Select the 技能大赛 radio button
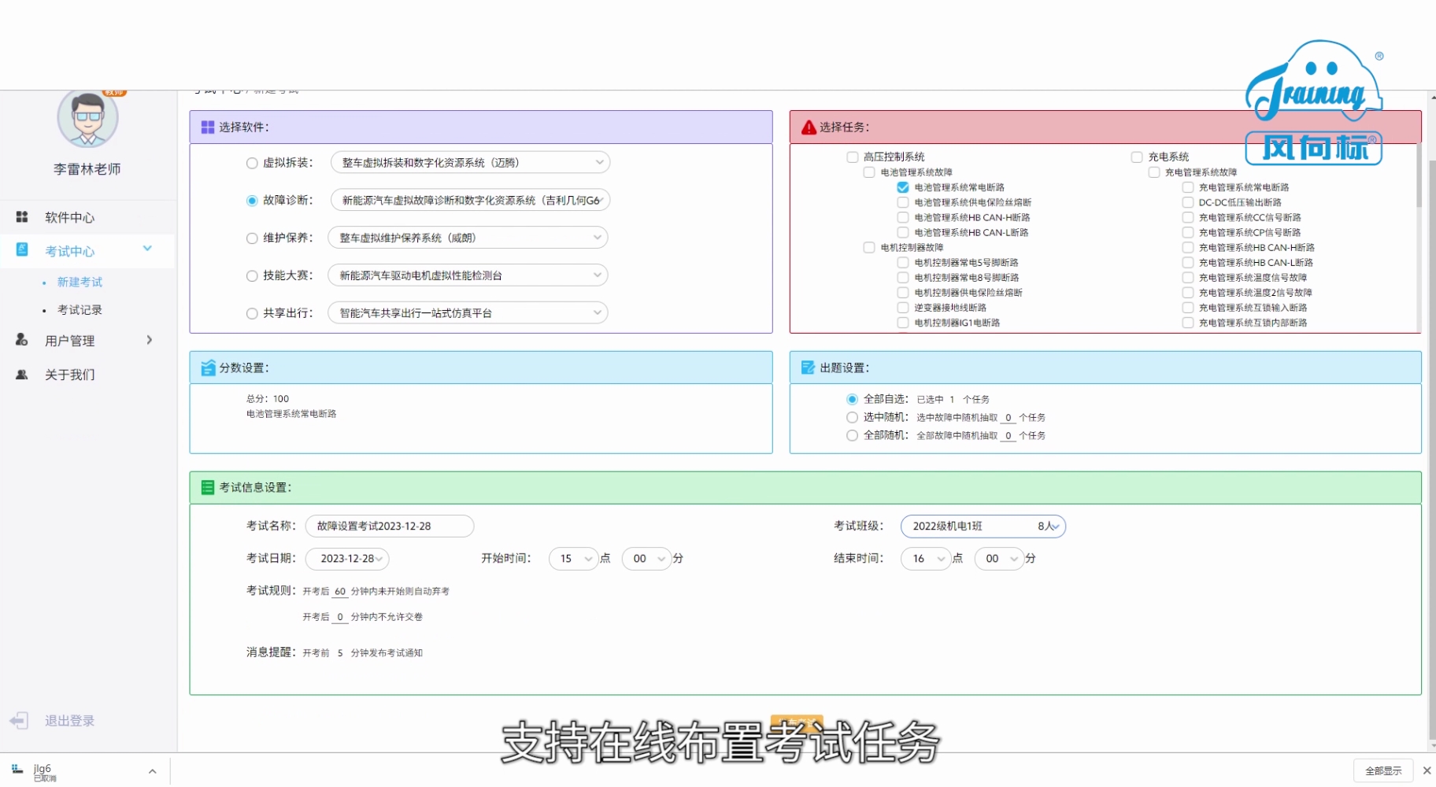1436x787 pixels. pyautogui.click(x=252, y=275)
